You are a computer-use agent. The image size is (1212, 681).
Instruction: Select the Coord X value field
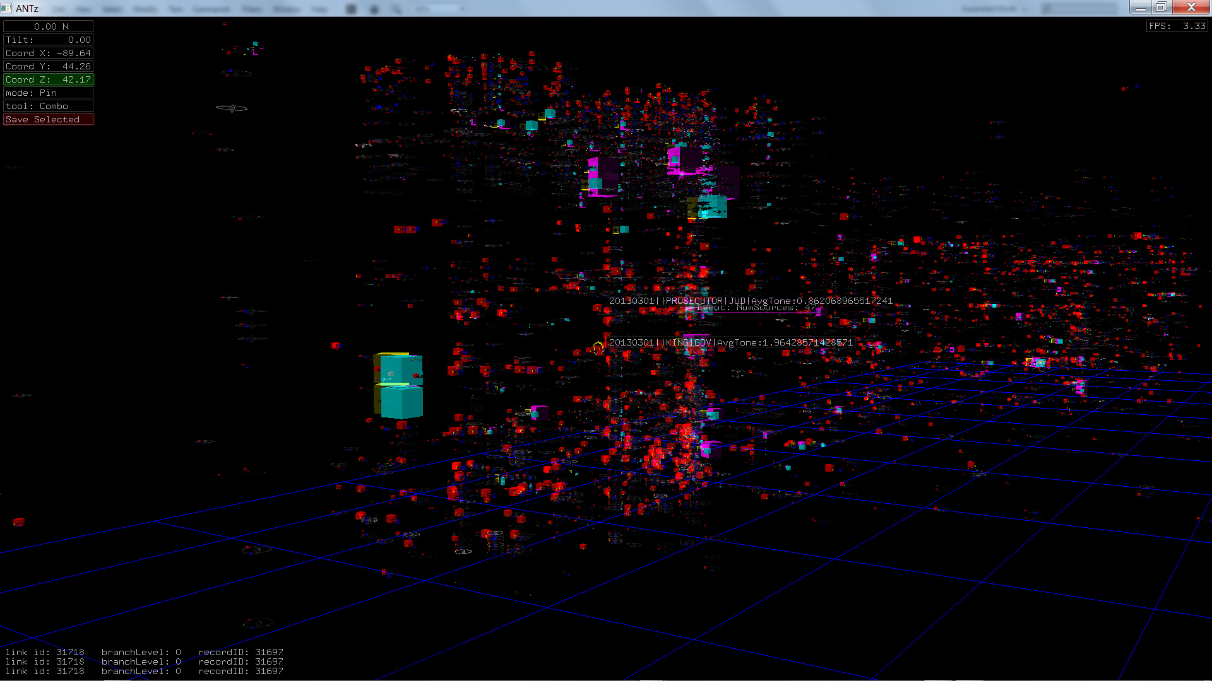click(48, 53)
